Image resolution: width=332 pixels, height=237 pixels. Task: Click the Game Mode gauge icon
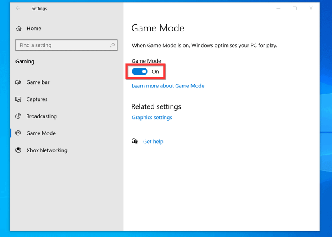click(x=18, y=133)
